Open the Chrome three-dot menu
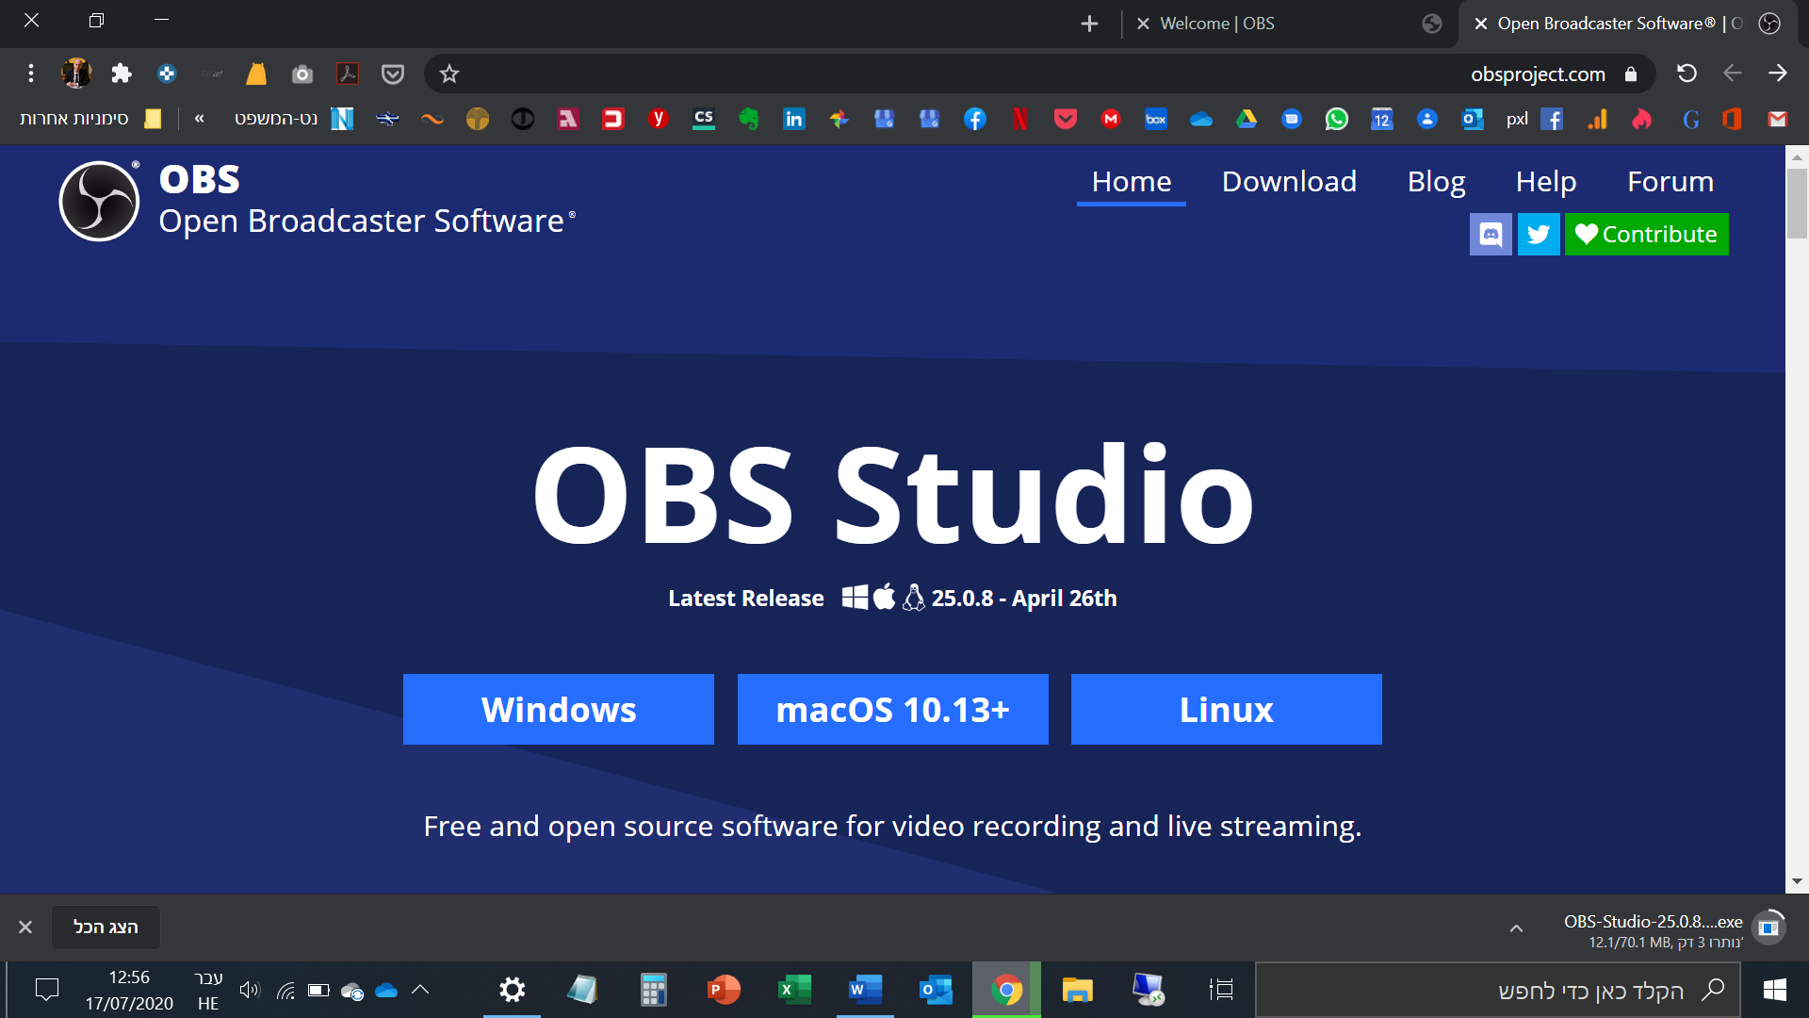 click(31, 74)
